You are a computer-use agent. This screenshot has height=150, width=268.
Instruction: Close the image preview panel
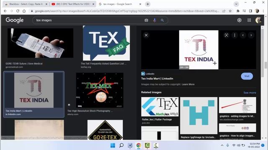click(146, 35)
